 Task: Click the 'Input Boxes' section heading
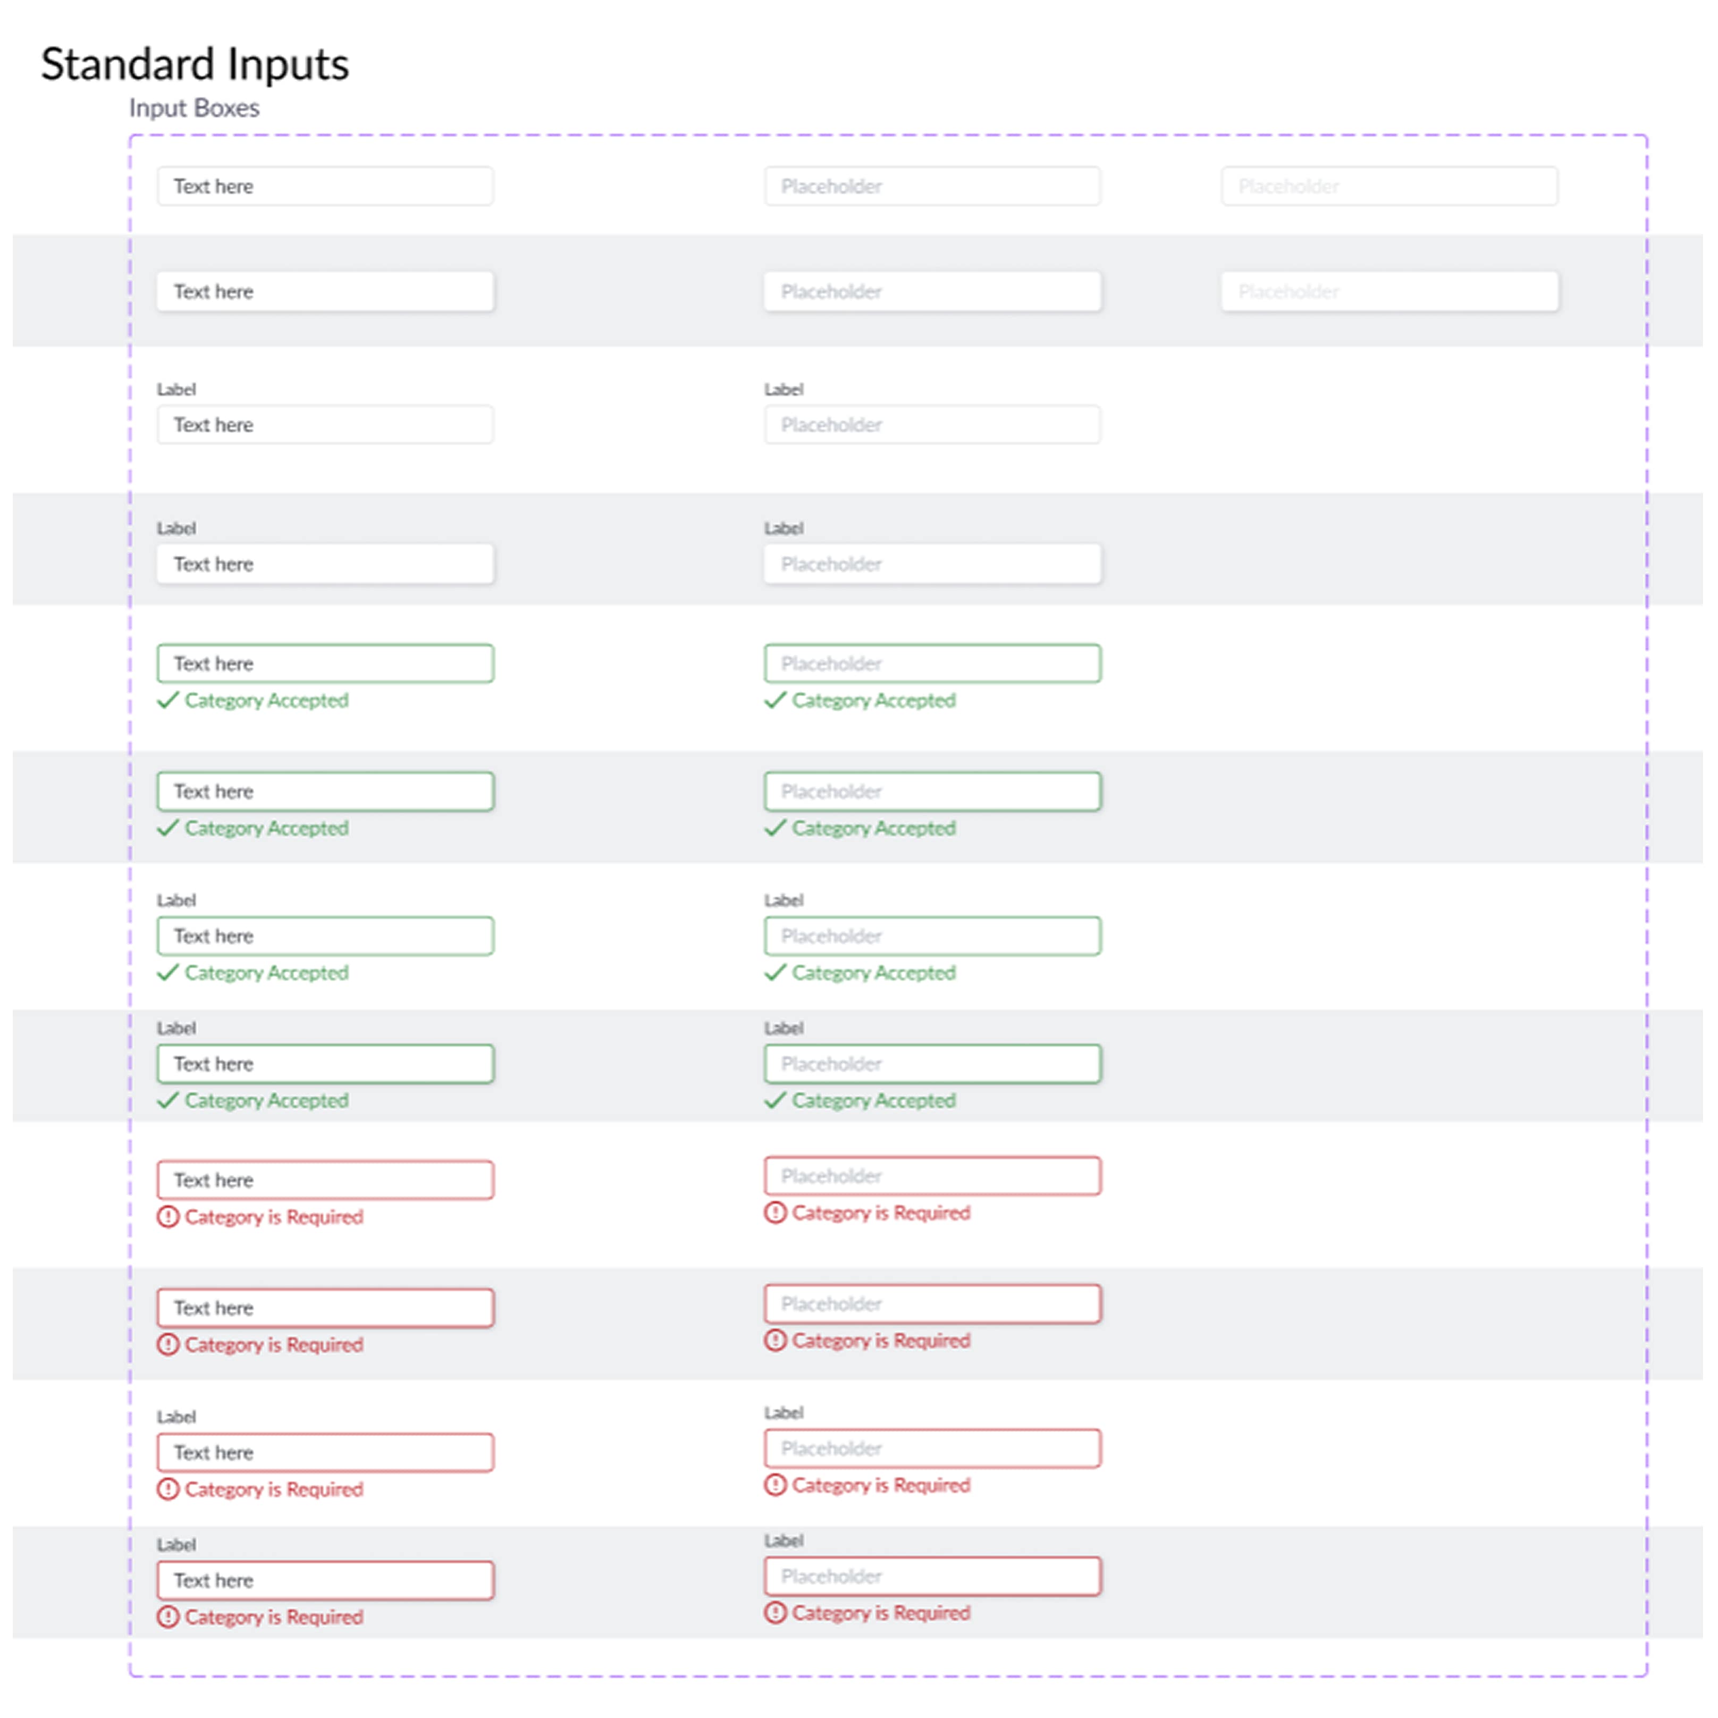pyautogui.click(x=194, y=108)
